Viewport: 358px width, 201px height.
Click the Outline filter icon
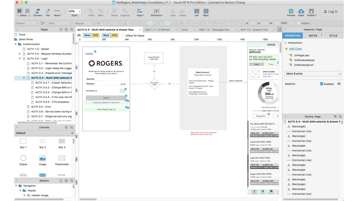pyautogui.click(x=335, y=117)
